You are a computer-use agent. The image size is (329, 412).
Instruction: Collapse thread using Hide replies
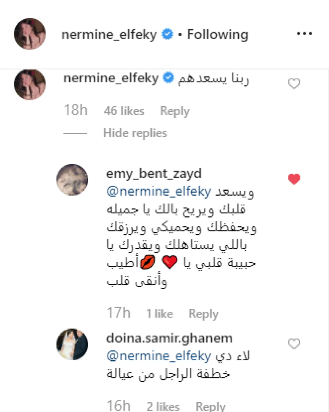click(x=135, y=133)
